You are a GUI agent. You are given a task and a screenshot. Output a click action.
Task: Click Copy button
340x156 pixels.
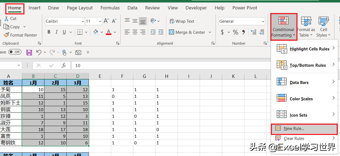(x=12, y=27)
